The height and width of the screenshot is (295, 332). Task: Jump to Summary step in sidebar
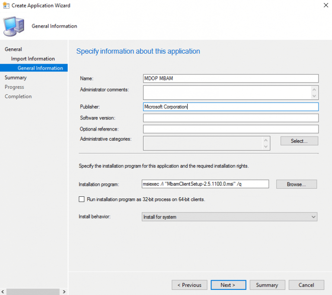pyautogui.click(x=16, y=78)
